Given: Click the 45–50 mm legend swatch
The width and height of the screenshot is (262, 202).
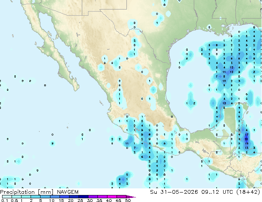Looking at the screenshot, I should pos(121,197).
